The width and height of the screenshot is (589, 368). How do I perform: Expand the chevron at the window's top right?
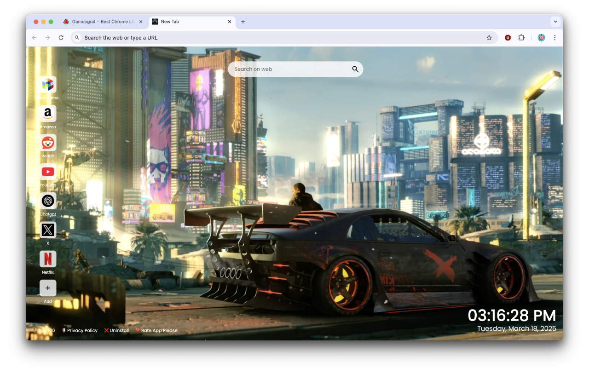coord(555,21)
